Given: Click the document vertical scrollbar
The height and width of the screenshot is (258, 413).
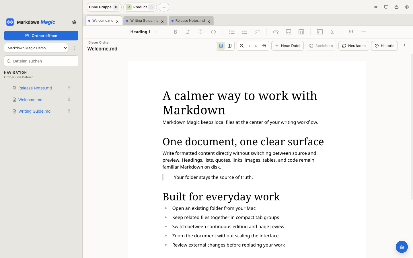Looking at the screenshot, I should click(x=412, y=126).
